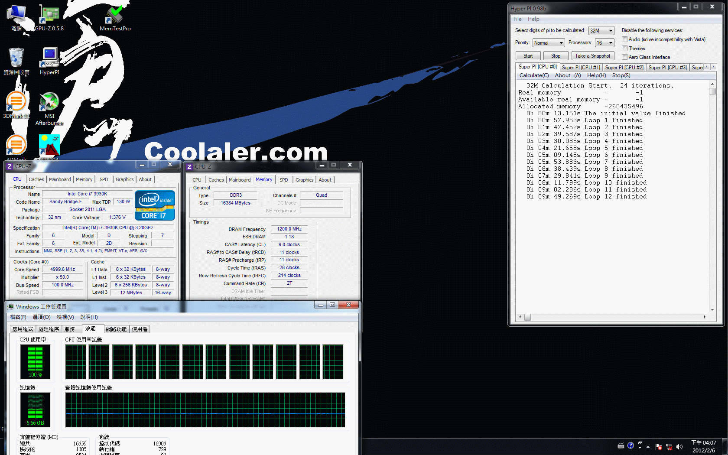Launch the HyperPI desktop shortcut

(x=49, y=61)
